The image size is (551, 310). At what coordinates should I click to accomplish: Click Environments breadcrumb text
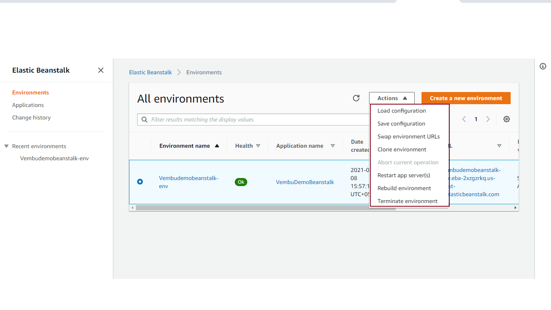pos(204,72)
